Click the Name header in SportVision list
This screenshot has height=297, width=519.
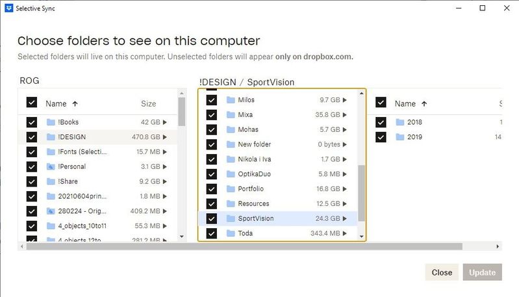[x=405, y=103]
